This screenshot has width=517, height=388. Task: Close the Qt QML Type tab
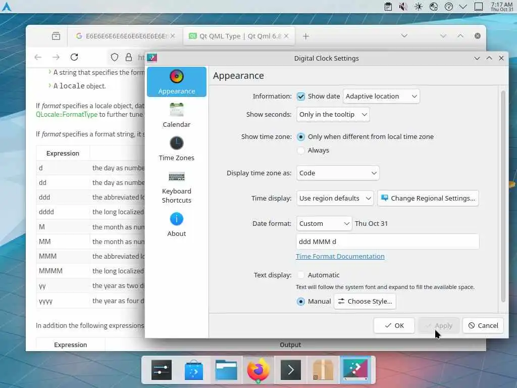pyautogui.click(x=286, y=36)
